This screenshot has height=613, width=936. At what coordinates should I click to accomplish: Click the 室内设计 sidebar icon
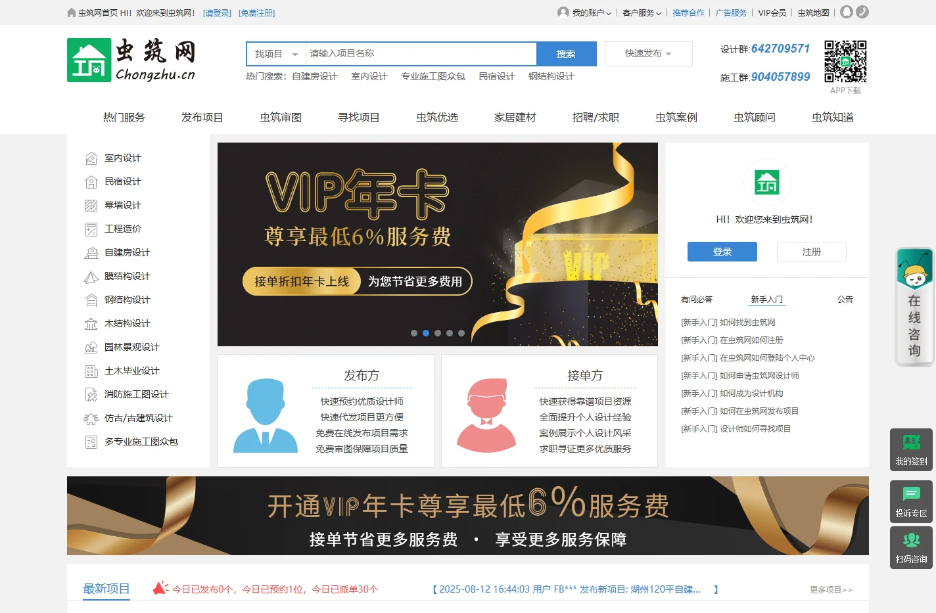[x=91, y=158]
